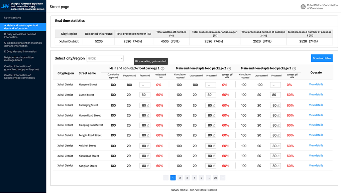Select current page 1 in pagination
Viewport: 341px width, 193px height.
tap(173, 178)
